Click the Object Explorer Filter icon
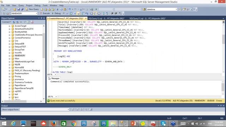The image size is (226, 127). pos(25,22)
